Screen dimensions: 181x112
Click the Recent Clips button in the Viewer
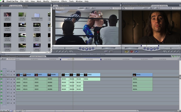click(106, 52)
